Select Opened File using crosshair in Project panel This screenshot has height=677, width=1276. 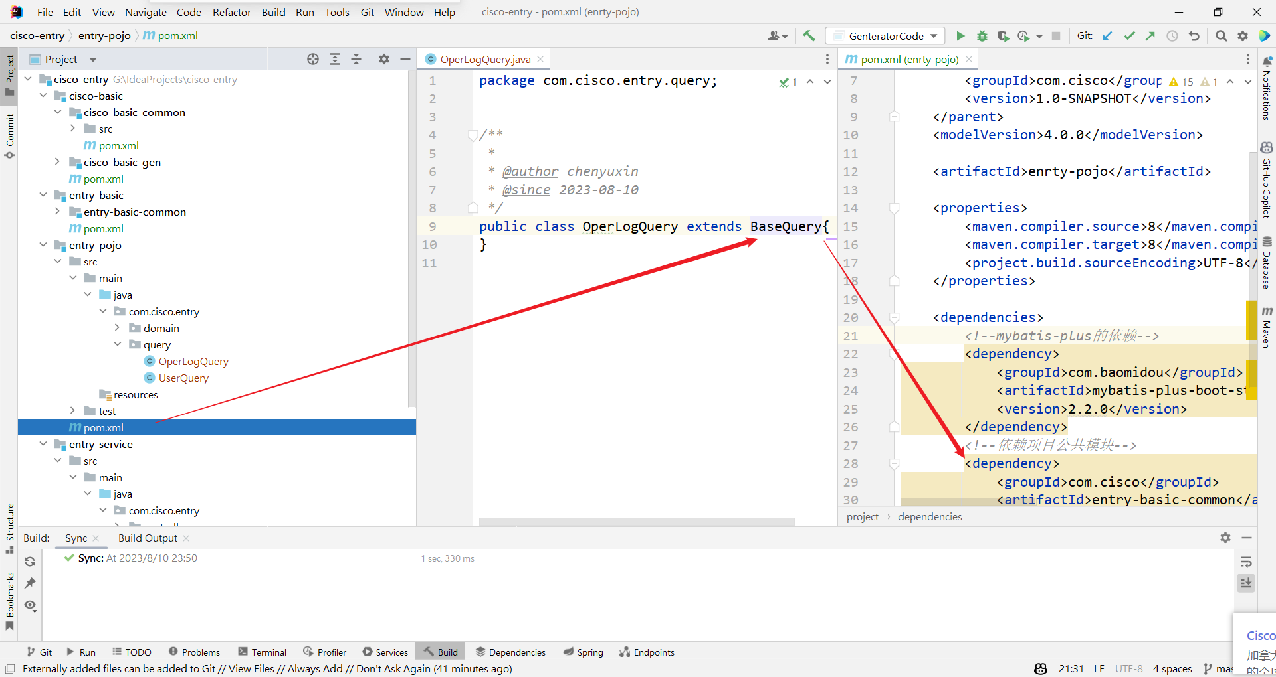click(x=312, y=58)
